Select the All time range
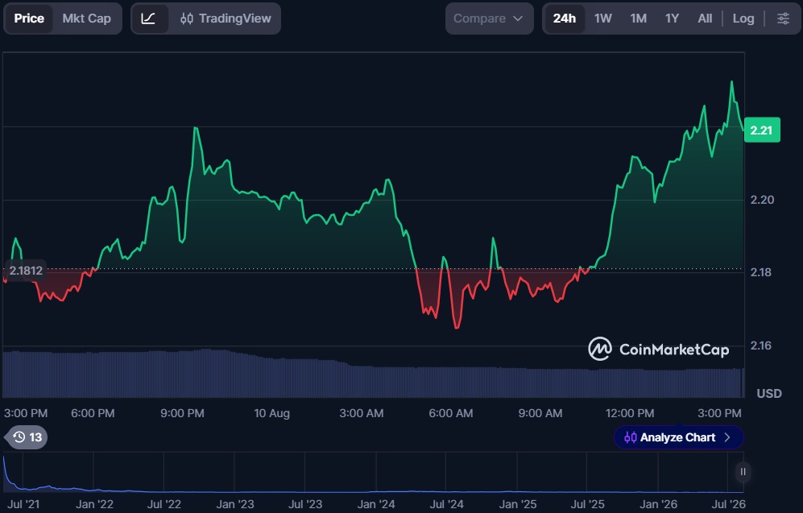Screen dimensions: 803x513 point(705,19)
